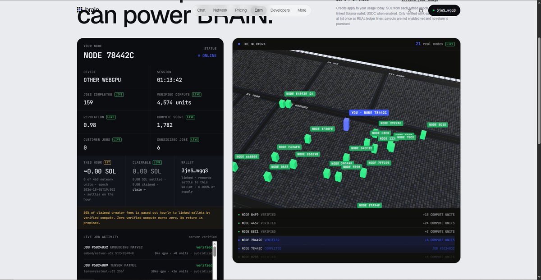The height and width of the screenshot is (280, 541).
Task: Click the LIVE badge beside Compute Score
Action: point(190,117)
